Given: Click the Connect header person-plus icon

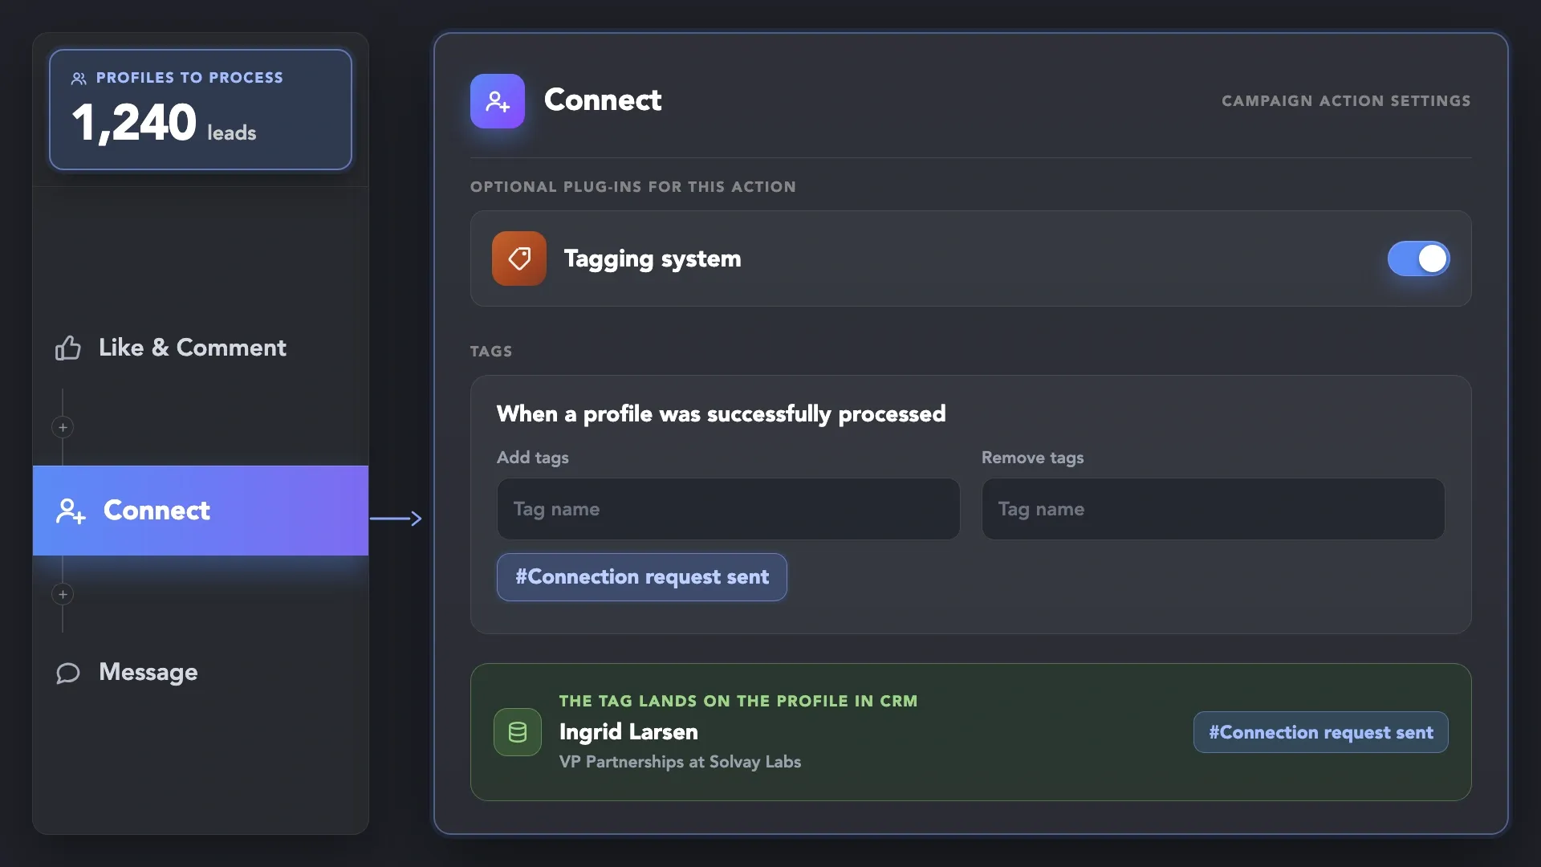Looking at the screenshot, I should pos(498,101).
